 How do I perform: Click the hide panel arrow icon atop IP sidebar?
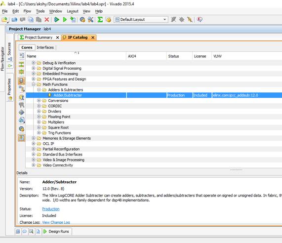[x=21, y=55]
